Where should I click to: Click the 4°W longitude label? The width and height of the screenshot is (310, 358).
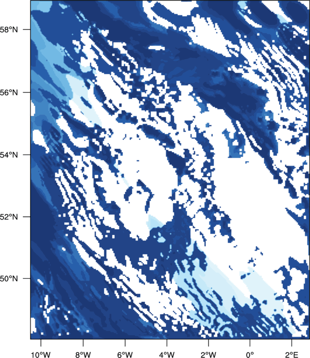(167, 355)
